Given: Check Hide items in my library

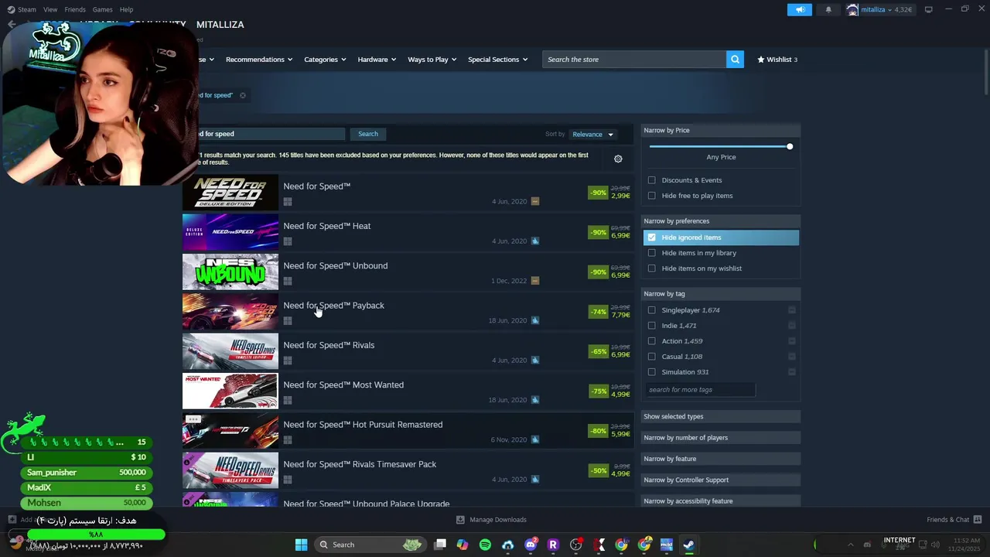Looking at the screenshot, I should (x=651, y=253).
